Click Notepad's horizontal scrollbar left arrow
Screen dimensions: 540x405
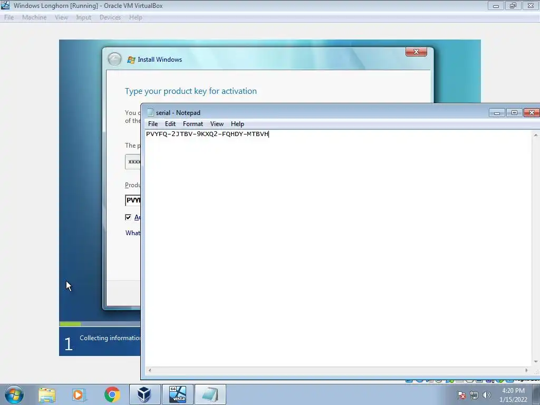(149, 371)
